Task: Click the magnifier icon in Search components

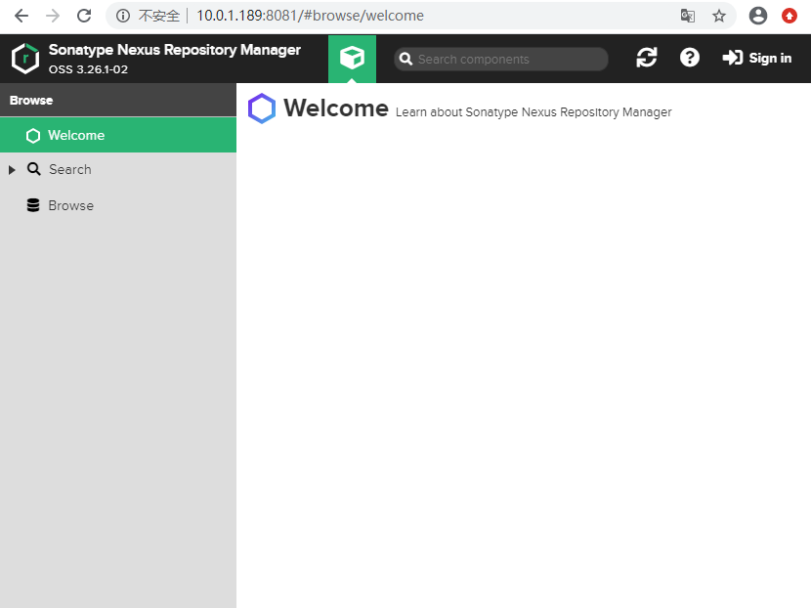Action: tap(406, 59)
